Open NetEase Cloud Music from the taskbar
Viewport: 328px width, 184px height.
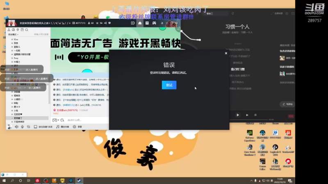37,180
